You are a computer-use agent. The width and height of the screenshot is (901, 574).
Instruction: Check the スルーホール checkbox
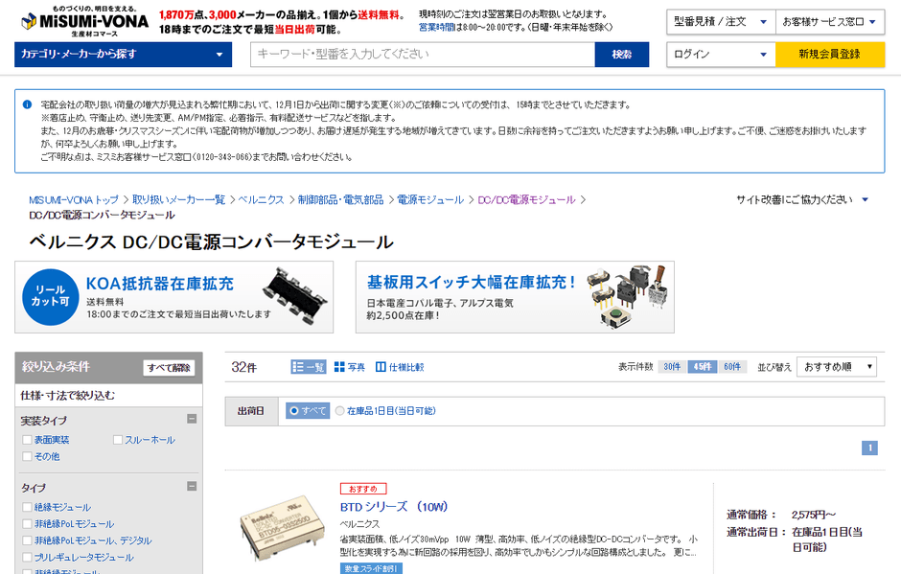coord(118,440)
